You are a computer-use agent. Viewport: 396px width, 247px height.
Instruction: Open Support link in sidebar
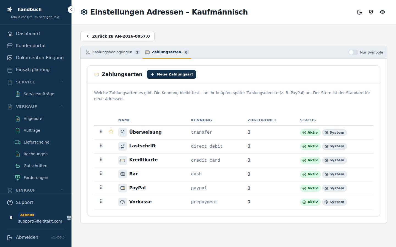36,203
